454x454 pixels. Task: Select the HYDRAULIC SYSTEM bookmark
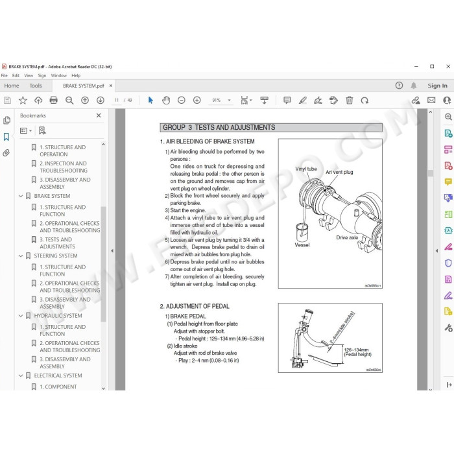(58, 316)
